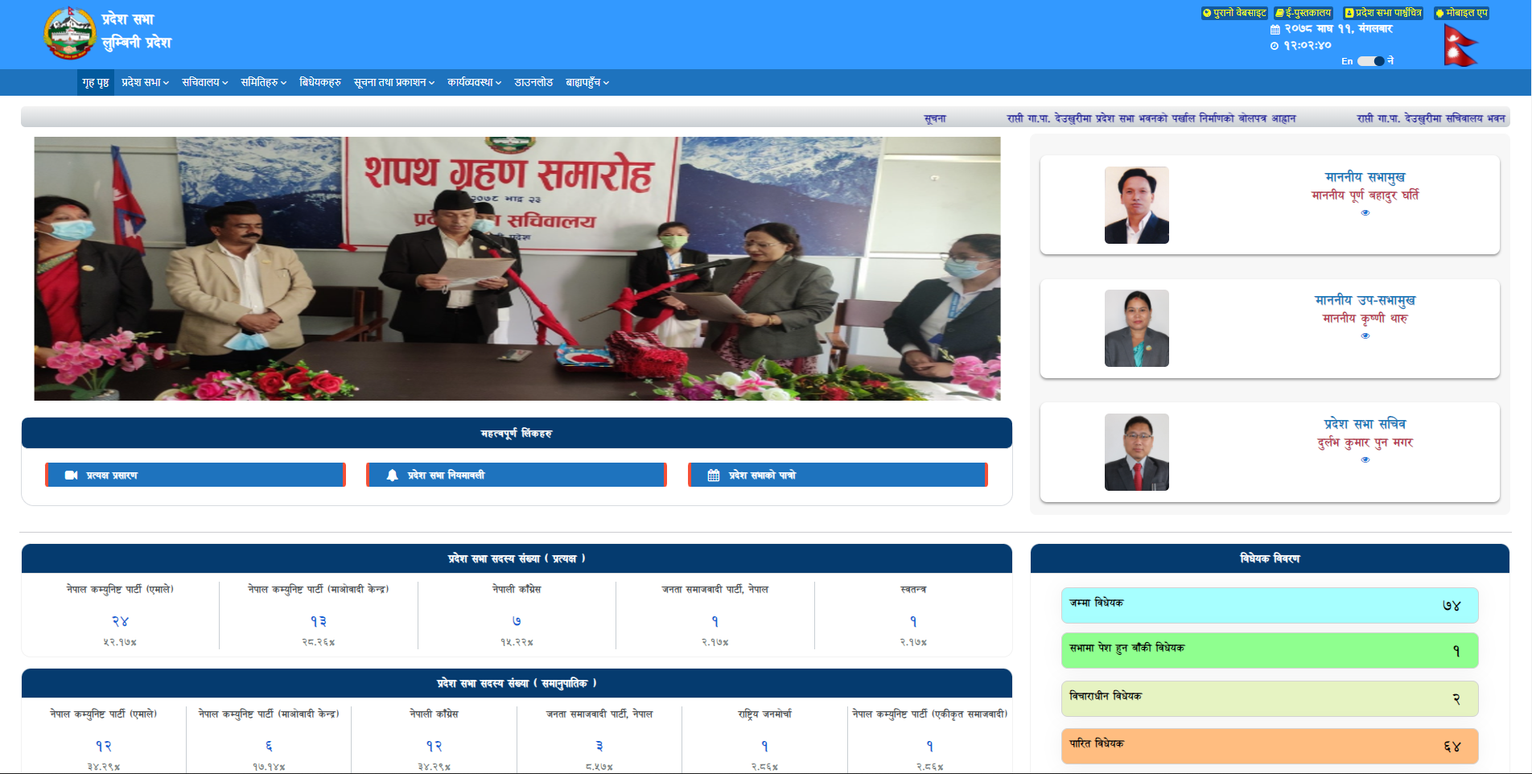The image size is (1532, 774).
Task: Expand the प्रदेश सभा dropdown menu
Action: click(x=144, y=82)
